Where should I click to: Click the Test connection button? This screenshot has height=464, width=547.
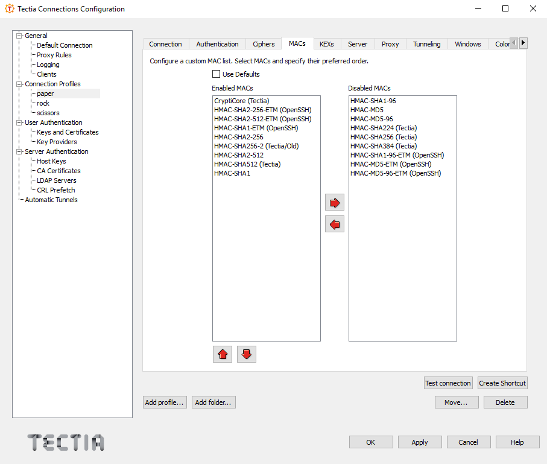point(448,383)
